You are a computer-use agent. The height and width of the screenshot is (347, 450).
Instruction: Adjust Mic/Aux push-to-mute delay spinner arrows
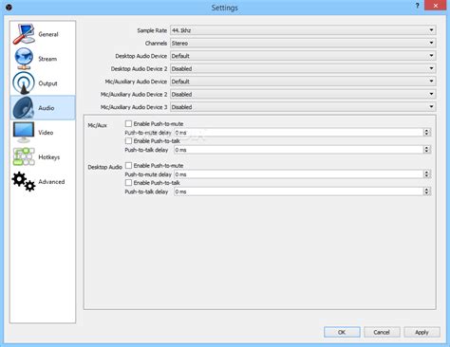(x=426, y=133)
